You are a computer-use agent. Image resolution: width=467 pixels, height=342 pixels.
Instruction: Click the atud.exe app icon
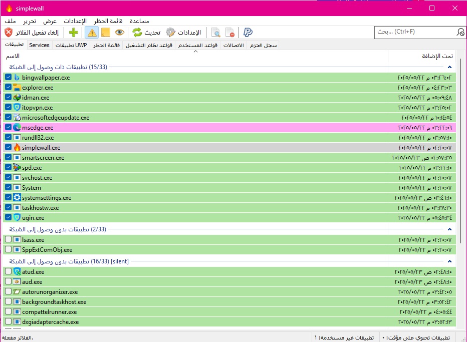coord(17,271)
